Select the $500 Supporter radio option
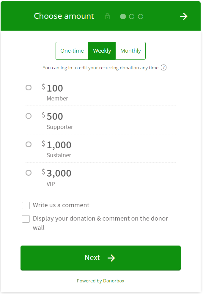Image resolution: width=203 pixels, height=294 pixels. pyautogui.click(x=29, y=116)
